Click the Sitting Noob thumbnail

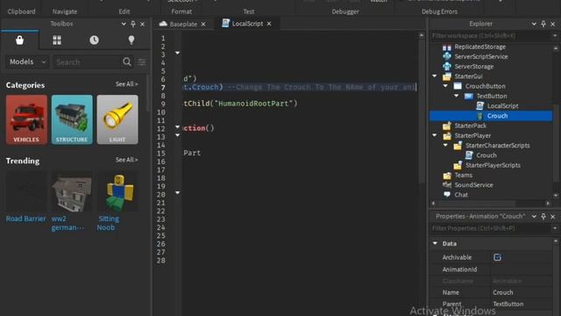point(117,192)
